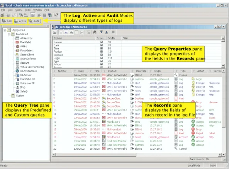Collapse the Predefined queries folder
Image resolution: width=229 pixels, height=169 pixels.
pos(9,34)
